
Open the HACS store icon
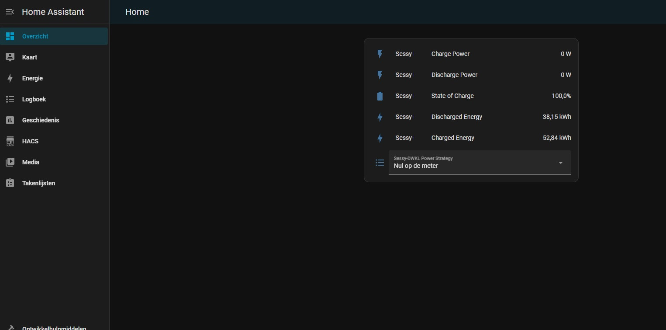10,141
